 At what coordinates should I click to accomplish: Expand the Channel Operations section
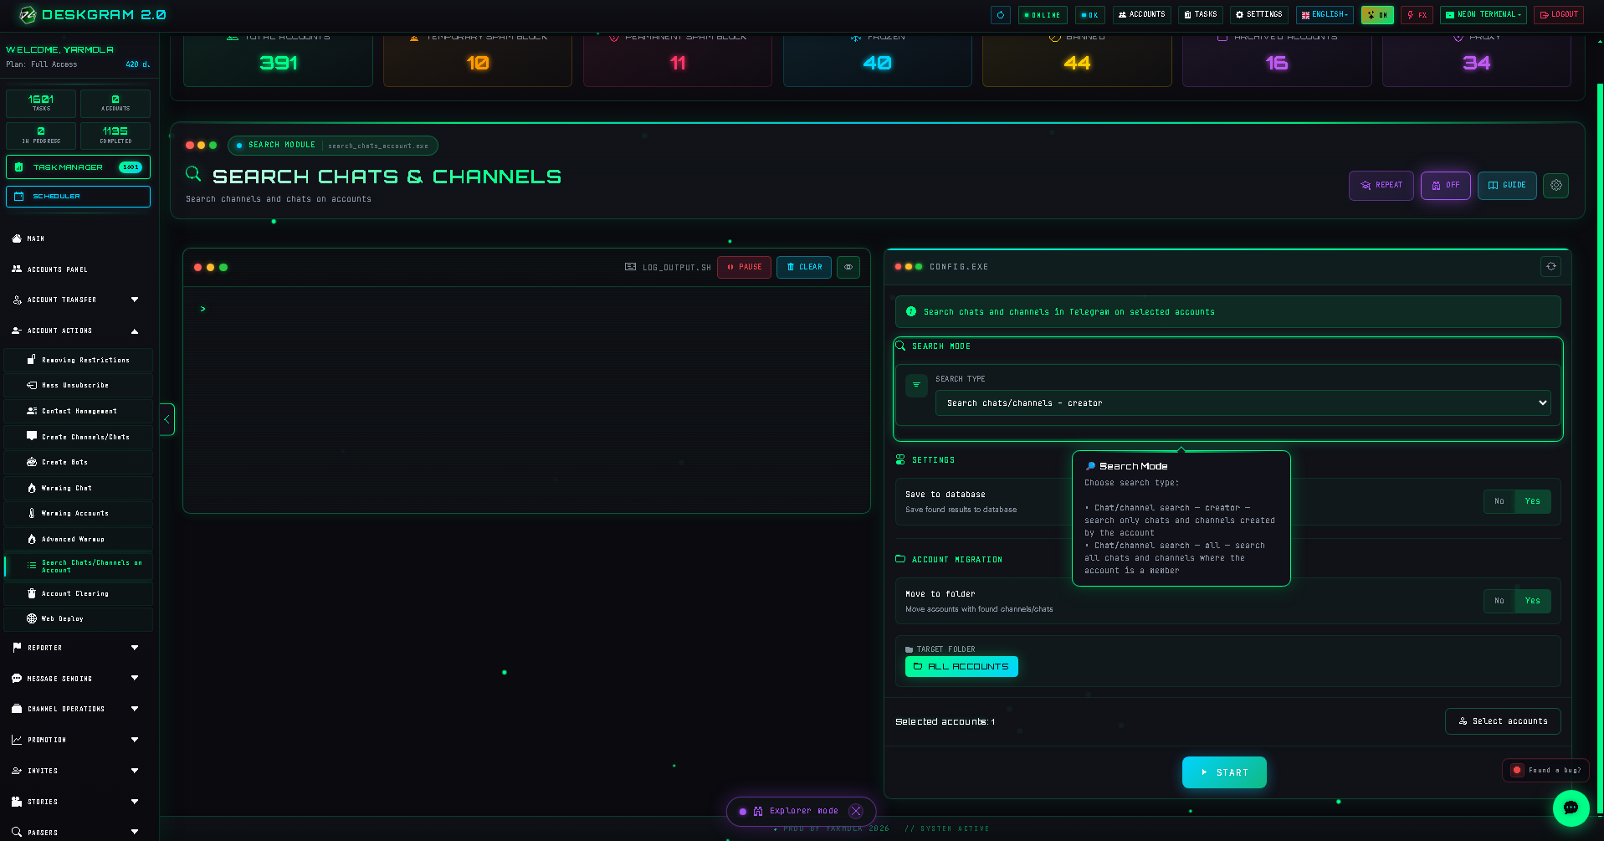[x=79, y=709]
